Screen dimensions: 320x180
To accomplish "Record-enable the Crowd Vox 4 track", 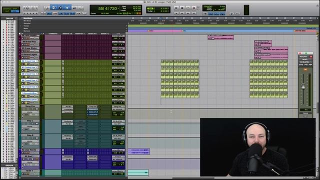I will (x=22, y=83).
